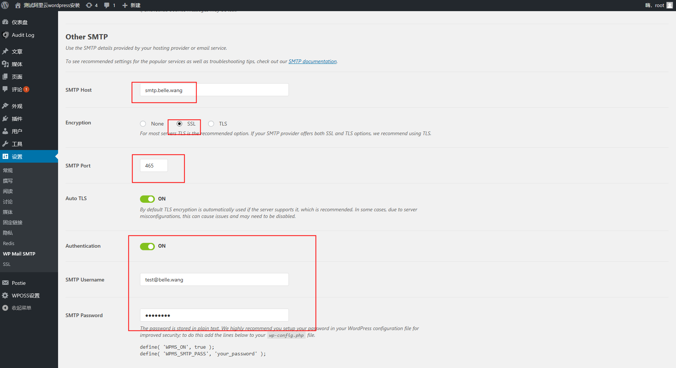Open the 插件 plugins menu icon

(x=5, y=119)
